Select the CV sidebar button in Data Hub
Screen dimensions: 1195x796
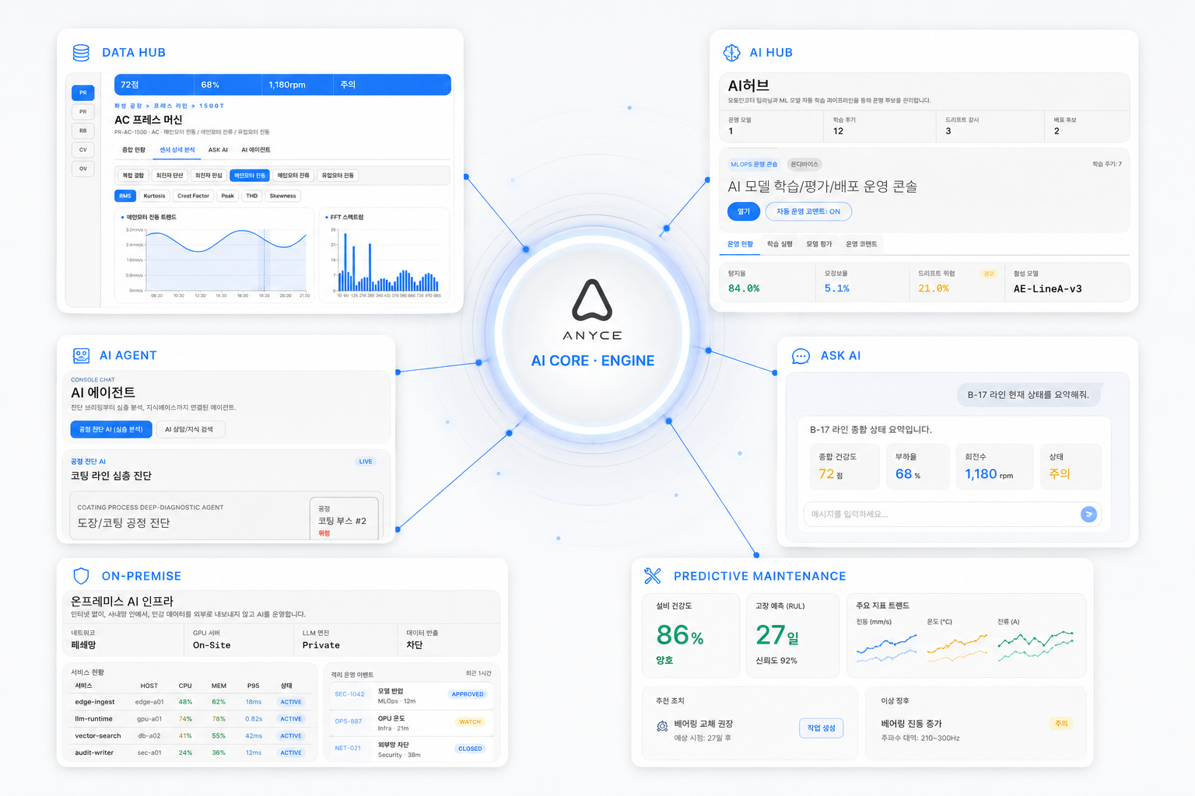[x=83, y=149]
